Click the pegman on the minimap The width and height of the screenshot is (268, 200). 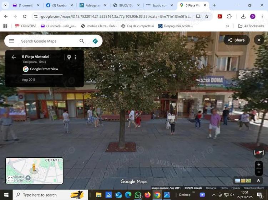point(34,168)
